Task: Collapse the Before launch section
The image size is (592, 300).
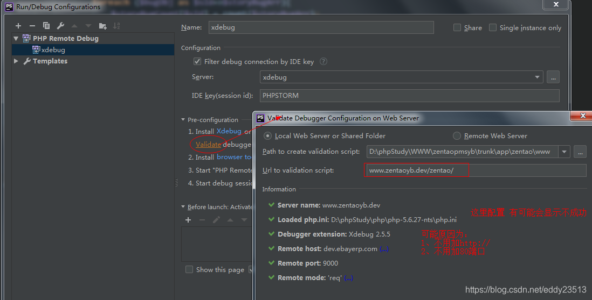Action: tap(183, 206)
